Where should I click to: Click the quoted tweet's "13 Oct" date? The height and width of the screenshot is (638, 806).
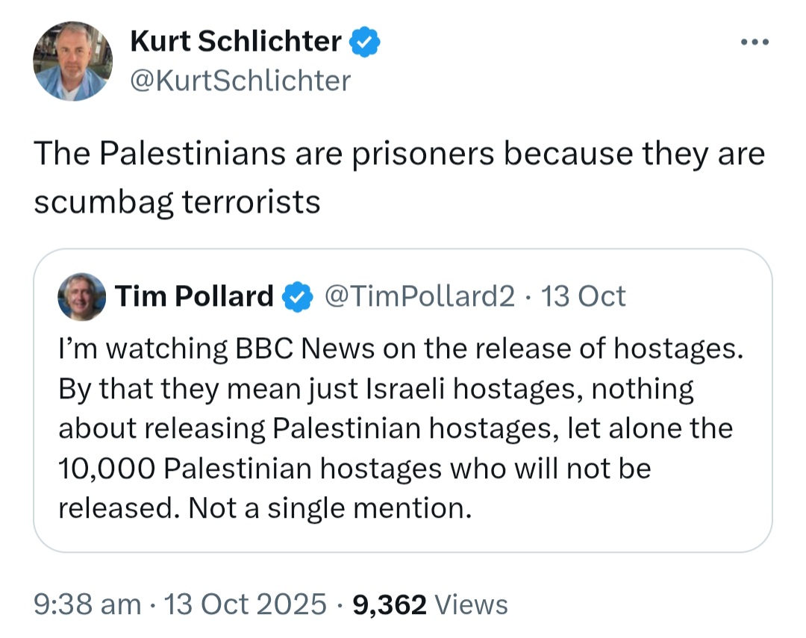(584, 296)
